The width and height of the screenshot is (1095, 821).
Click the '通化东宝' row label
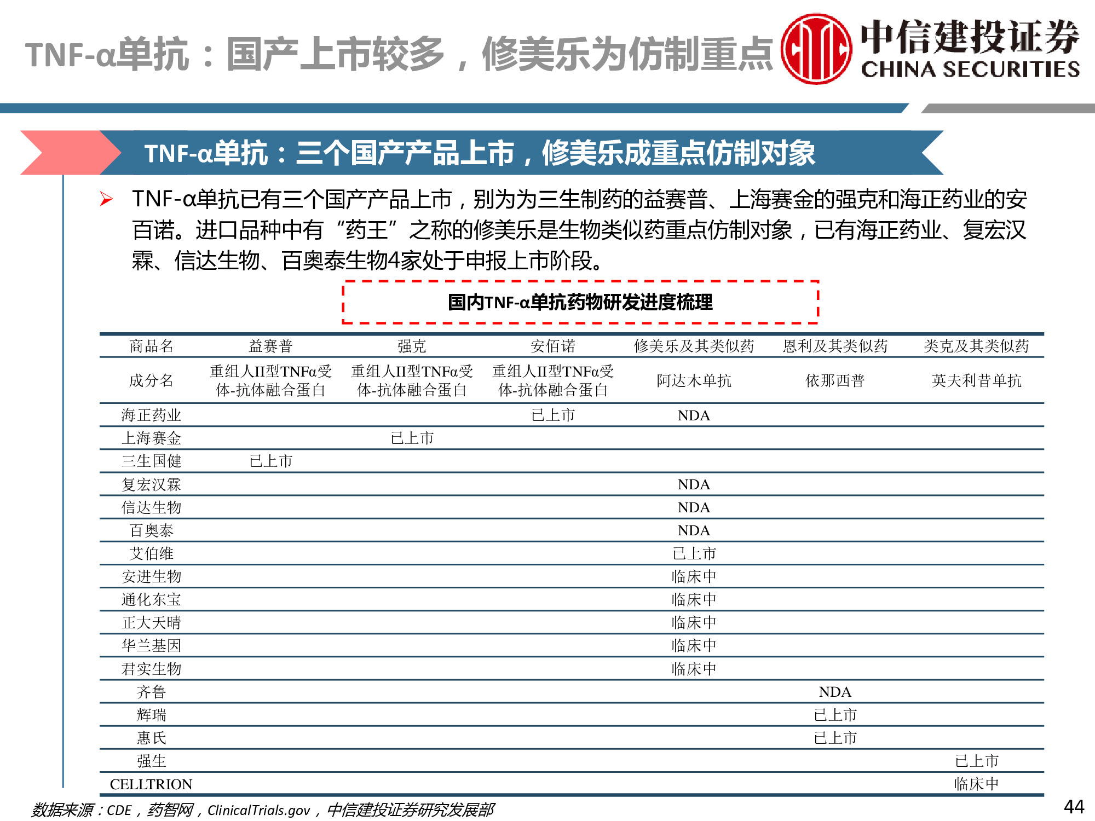[151, 599]
